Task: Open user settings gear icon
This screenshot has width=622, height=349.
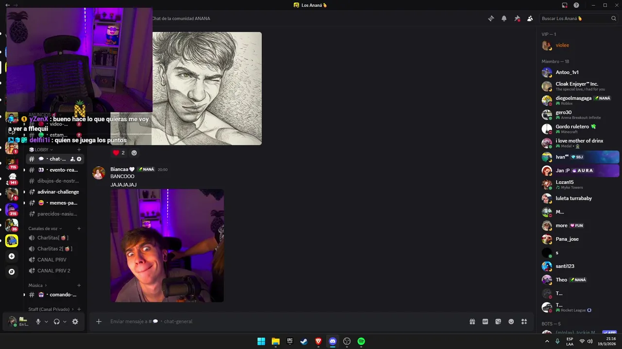Action: 75,321
